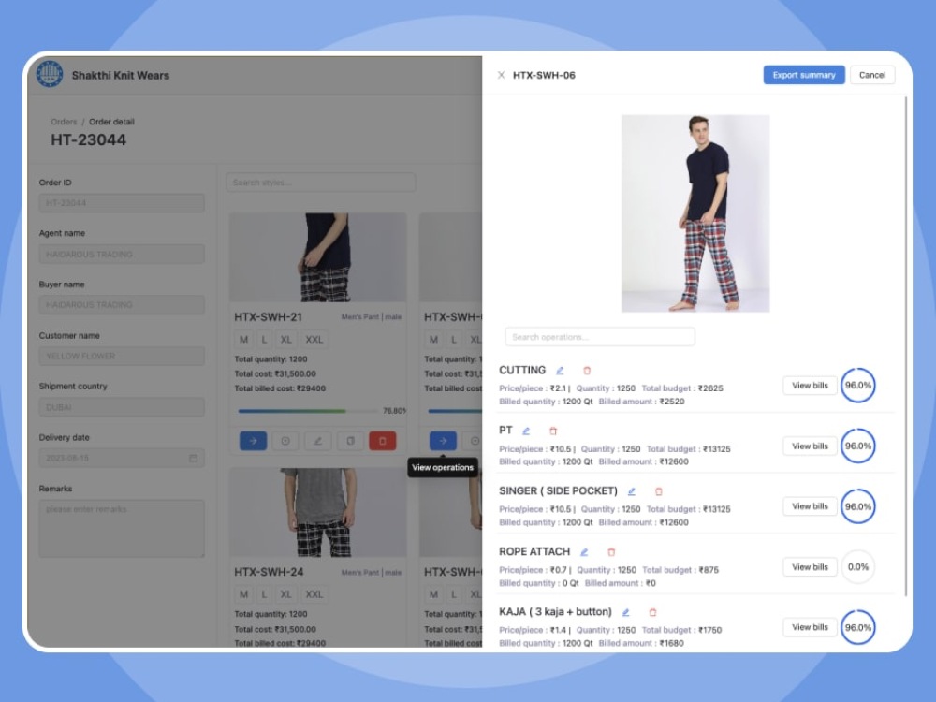The width and height of the screenshot is (936, 702).
Task: Click the ROPE ATTACH 0.0% progress circle
Action: pos(857,567)
